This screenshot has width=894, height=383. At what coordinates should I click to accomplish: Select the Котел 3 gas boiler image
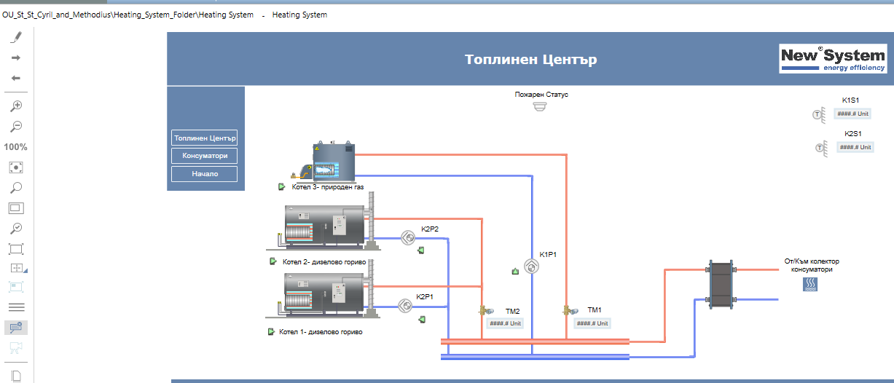[x=327, y=164]
